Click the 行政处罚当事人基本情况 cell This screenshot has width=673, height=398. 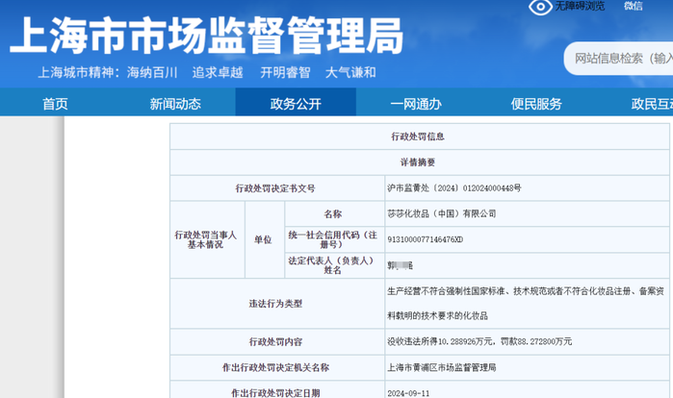pyautogui.click(x=206, y=239)
